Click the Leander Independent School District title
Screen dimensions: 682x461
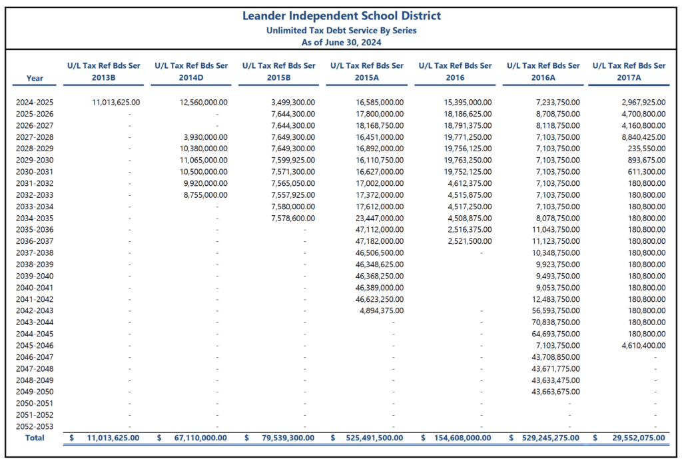click(342, 16)
